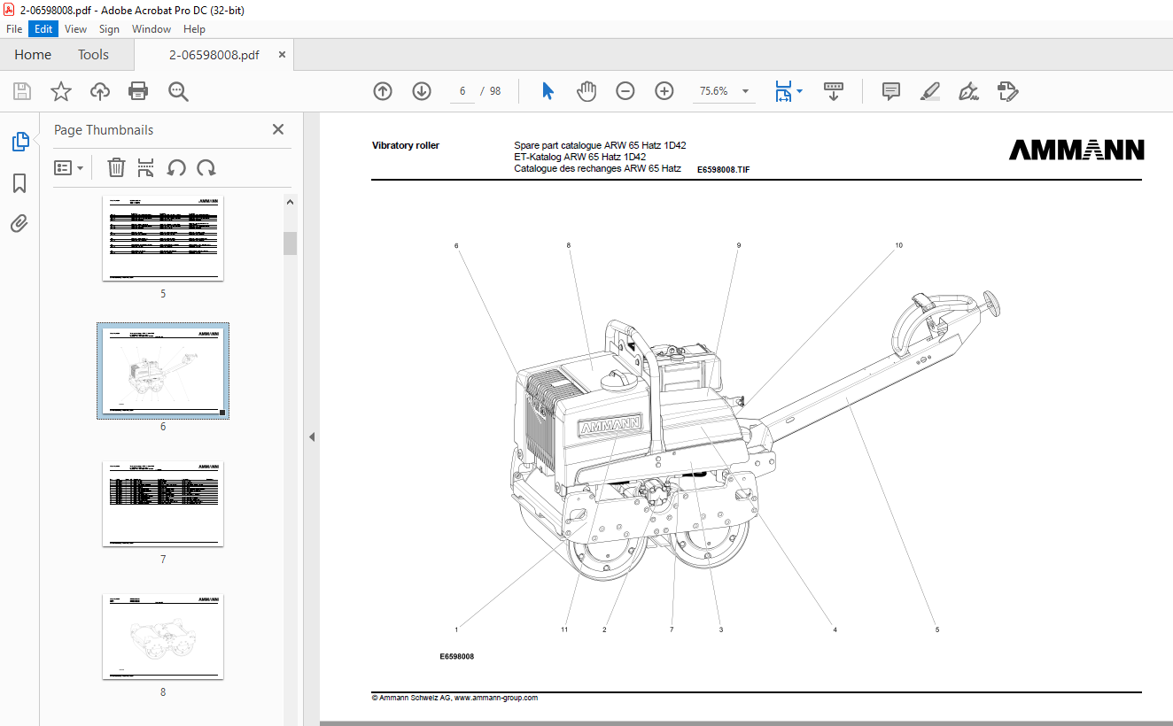The height and width of the screenshot is (726, 1173).
Task: Collapse the navigation pane with the arrow
Action: (312, 436)
